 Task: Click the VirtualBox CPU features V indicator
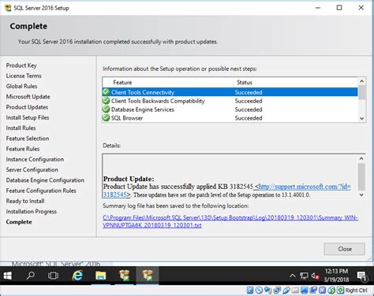322,290
